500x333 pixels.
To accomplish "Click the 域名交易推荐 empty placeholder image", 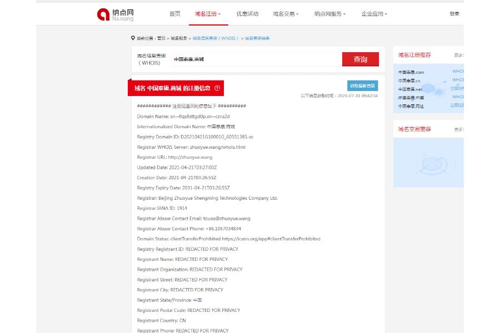I will click(x=428, y=163).
